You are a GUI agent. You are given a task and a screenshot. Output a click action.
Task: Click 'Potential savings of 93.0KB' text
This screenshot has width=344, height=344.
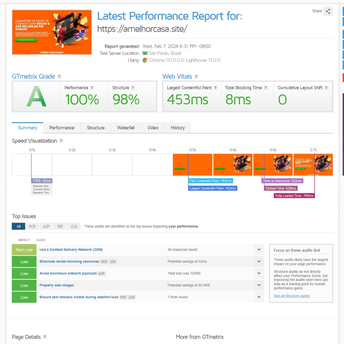[189, 285]
